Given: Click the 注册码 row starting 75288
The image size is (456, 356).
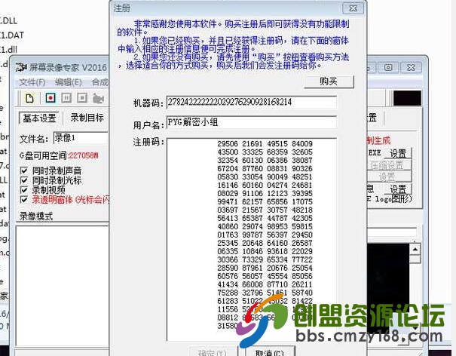Looking at the screenshot, I should click(x=265, y=293).
